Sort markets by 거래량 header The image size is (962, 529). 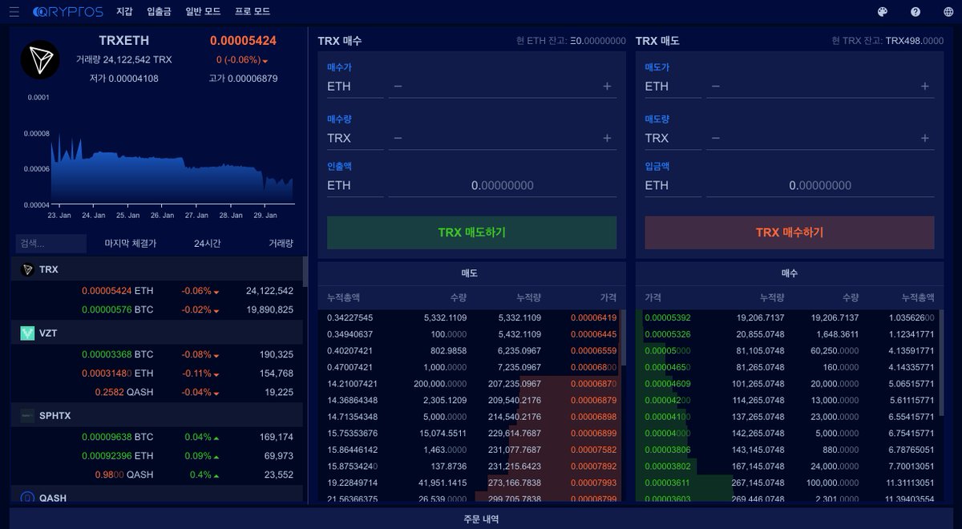[x=281, y=244]
